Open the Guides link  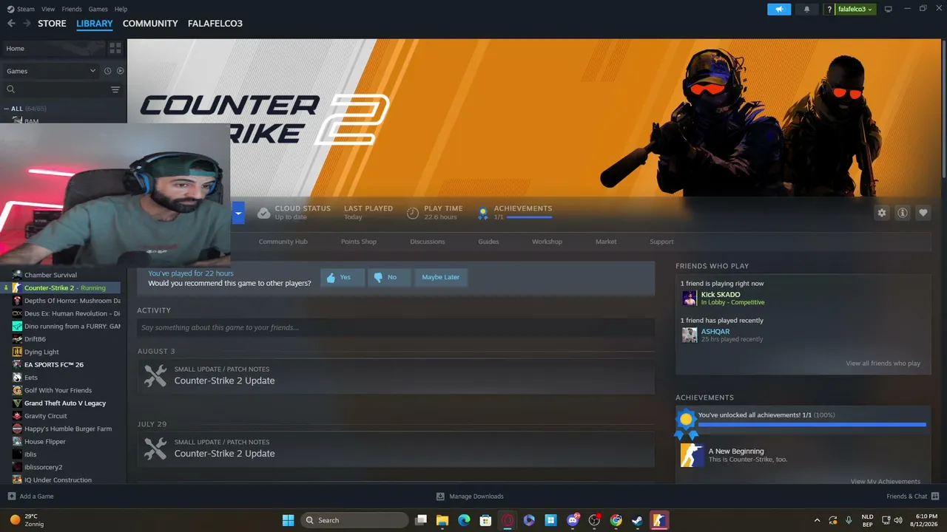click(x=488, y=242)
